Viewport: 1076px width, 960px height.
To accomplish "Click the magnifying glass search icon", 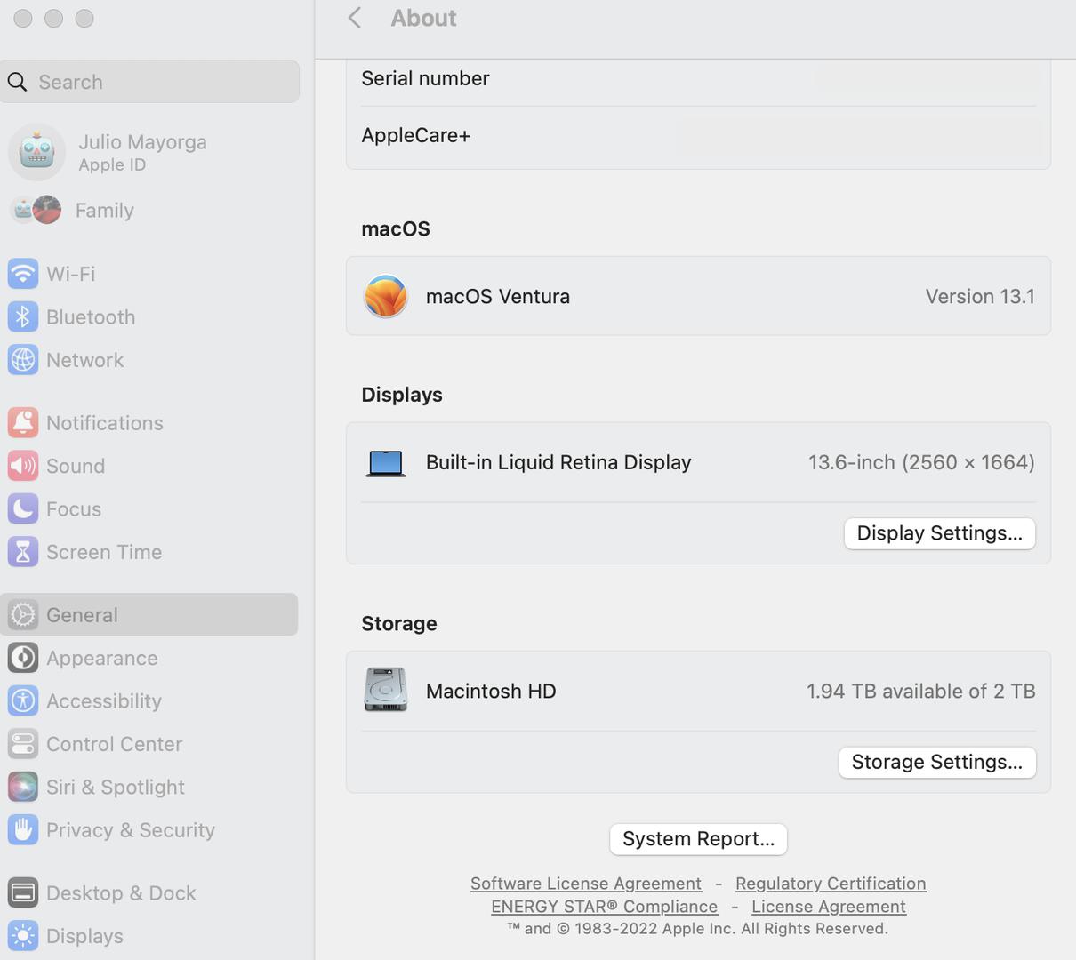I will click(x=18, y=82).
